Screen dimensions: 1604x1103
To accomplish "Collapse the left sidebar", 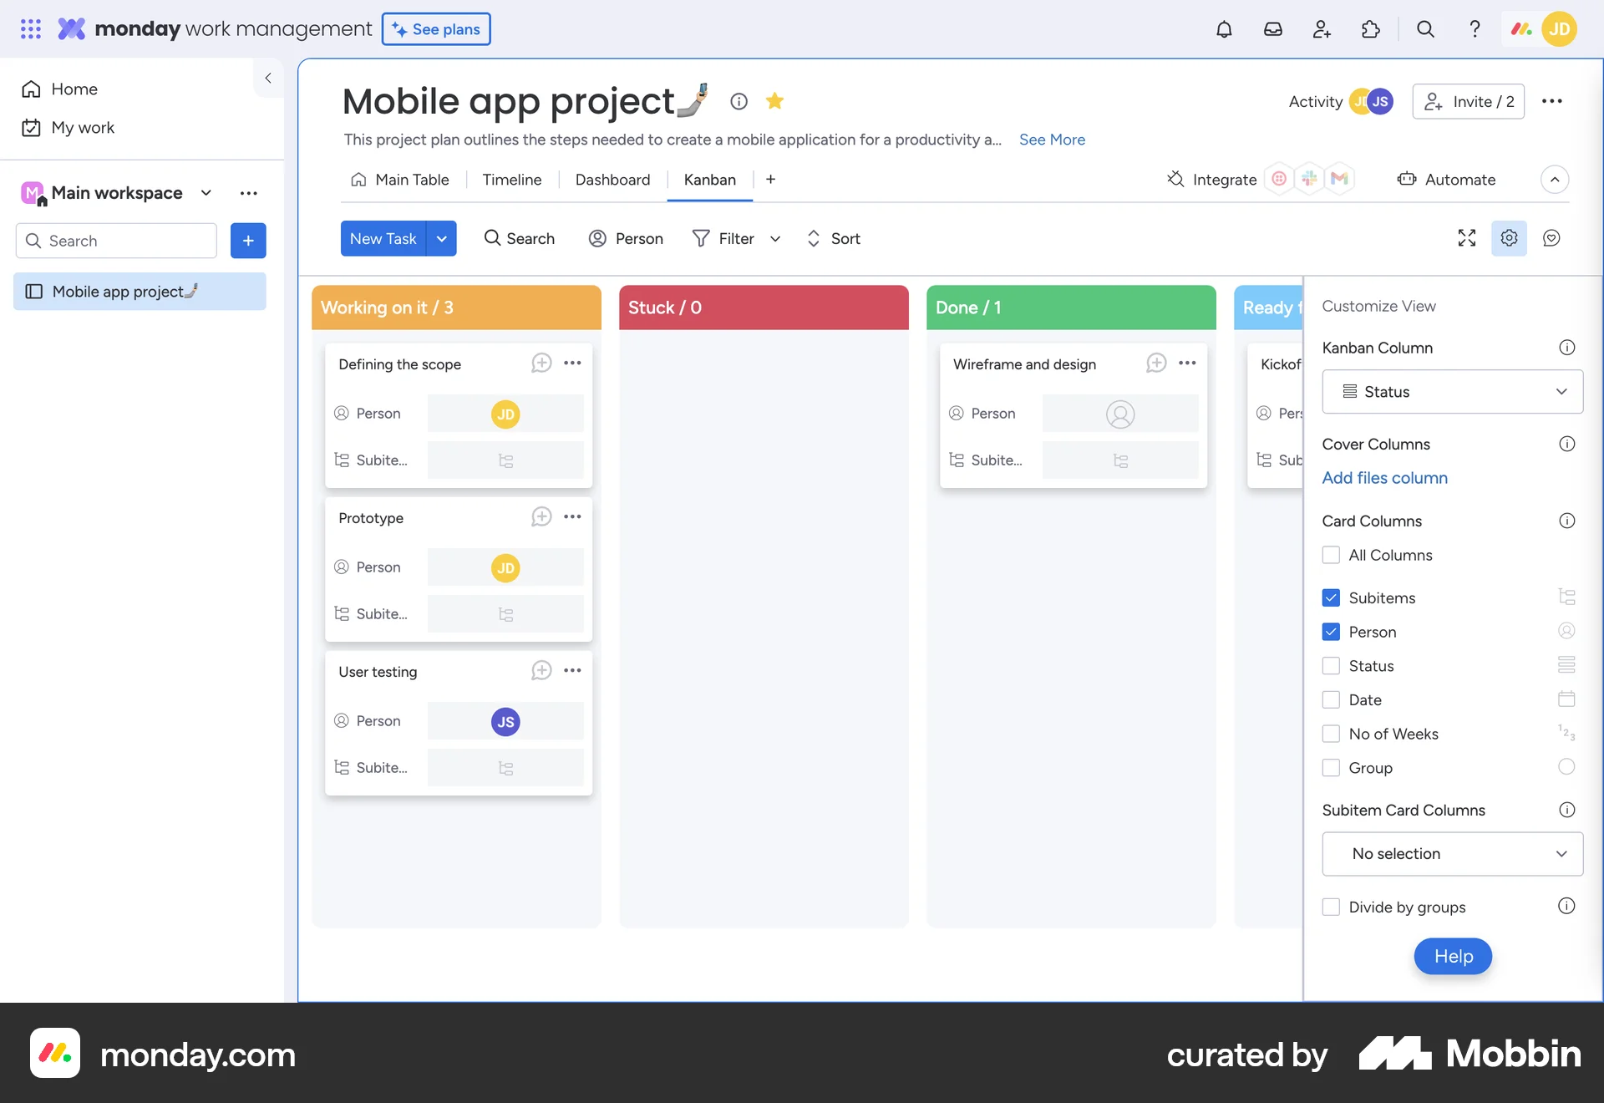I will 268,78.
